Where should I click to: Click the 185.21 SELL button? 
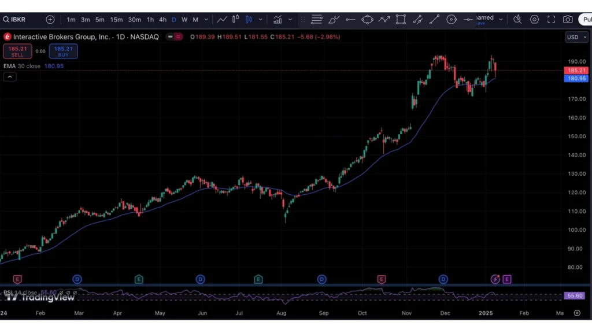[x=17, y=51]
